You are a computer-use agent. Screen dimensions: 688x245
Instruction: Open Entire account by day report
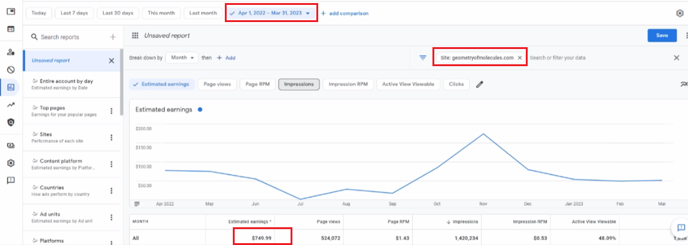click(70, 84)
